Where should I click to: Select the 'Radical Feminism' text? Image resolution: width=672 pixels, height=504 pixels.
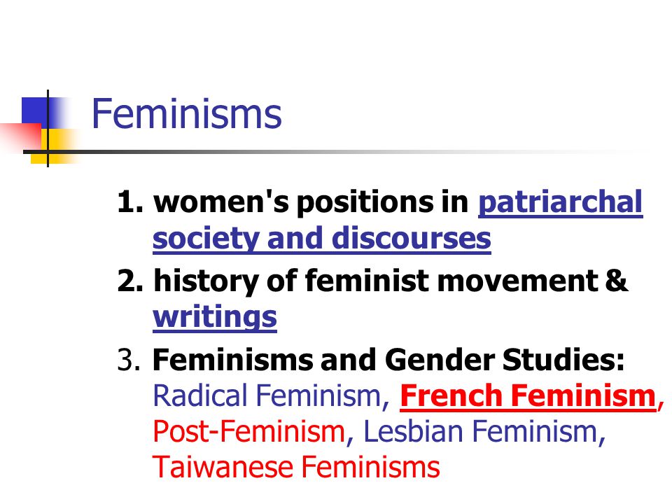click(x=267, y=395)
